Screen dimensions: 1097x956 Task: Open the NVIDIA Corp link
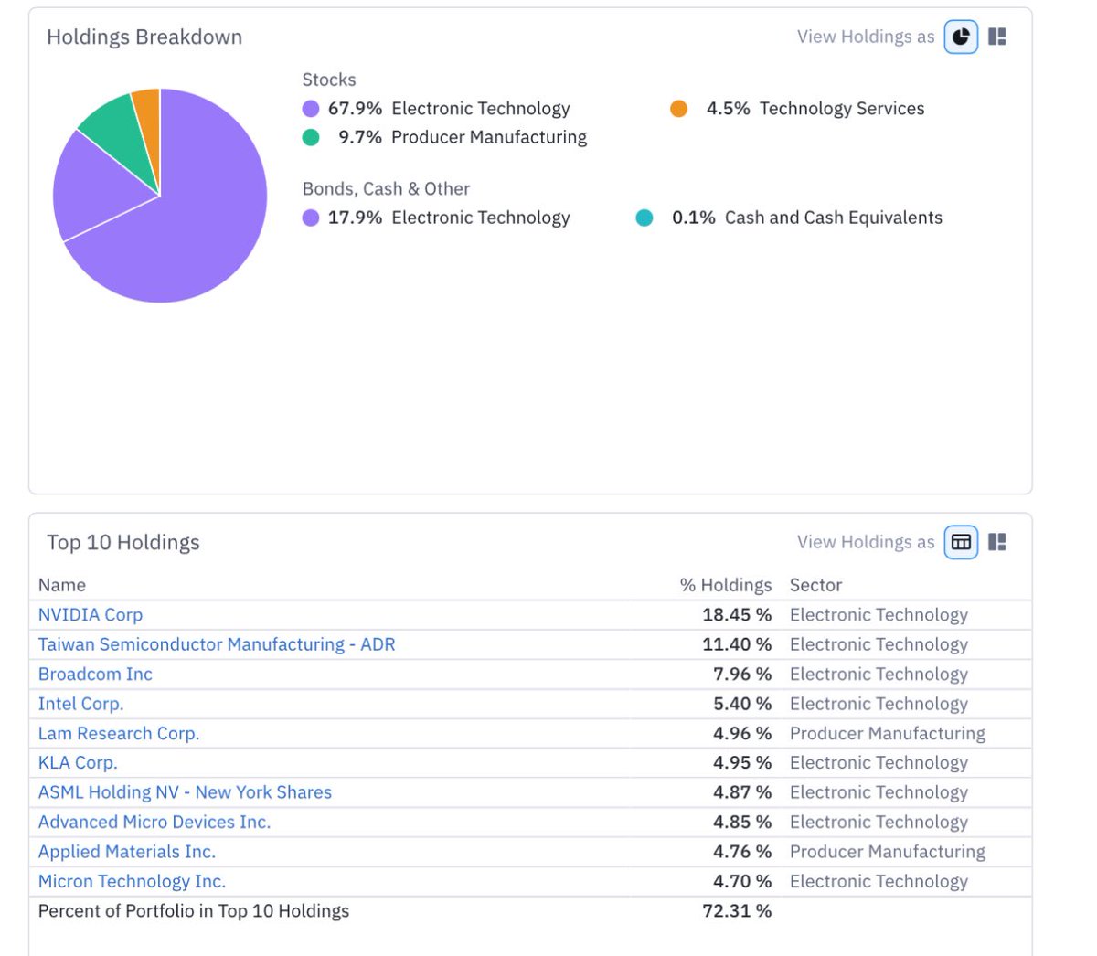click(x=91, y=615)
